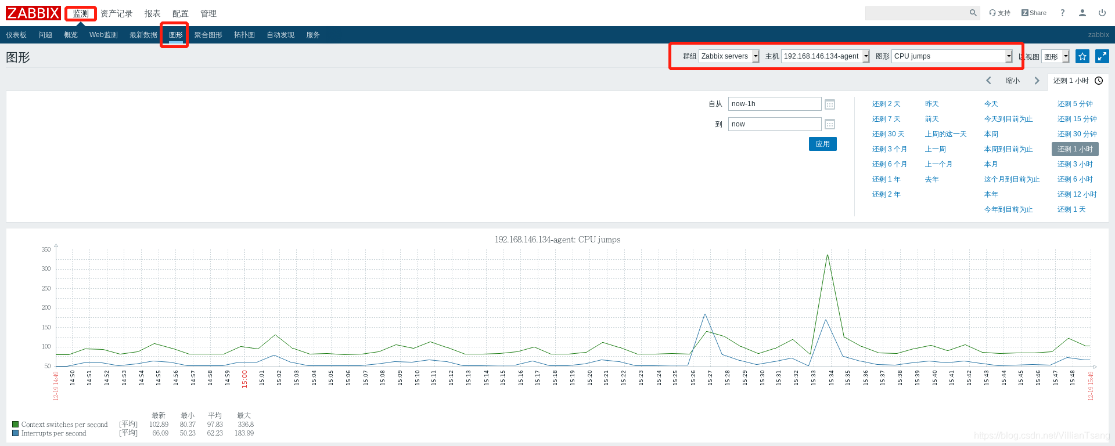Click the To input field now

775,124
